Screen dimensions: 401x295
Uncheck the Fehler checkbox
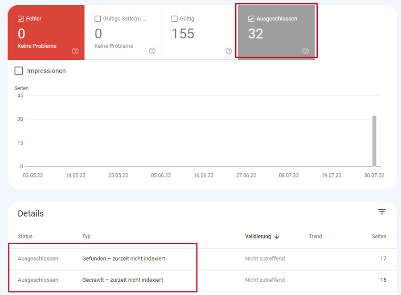(x=20, y=19)
